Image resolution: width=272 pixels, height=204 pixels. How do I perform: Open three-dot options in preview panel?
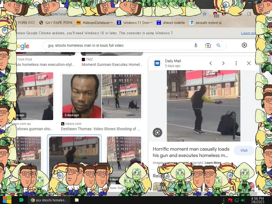(236, 63)
